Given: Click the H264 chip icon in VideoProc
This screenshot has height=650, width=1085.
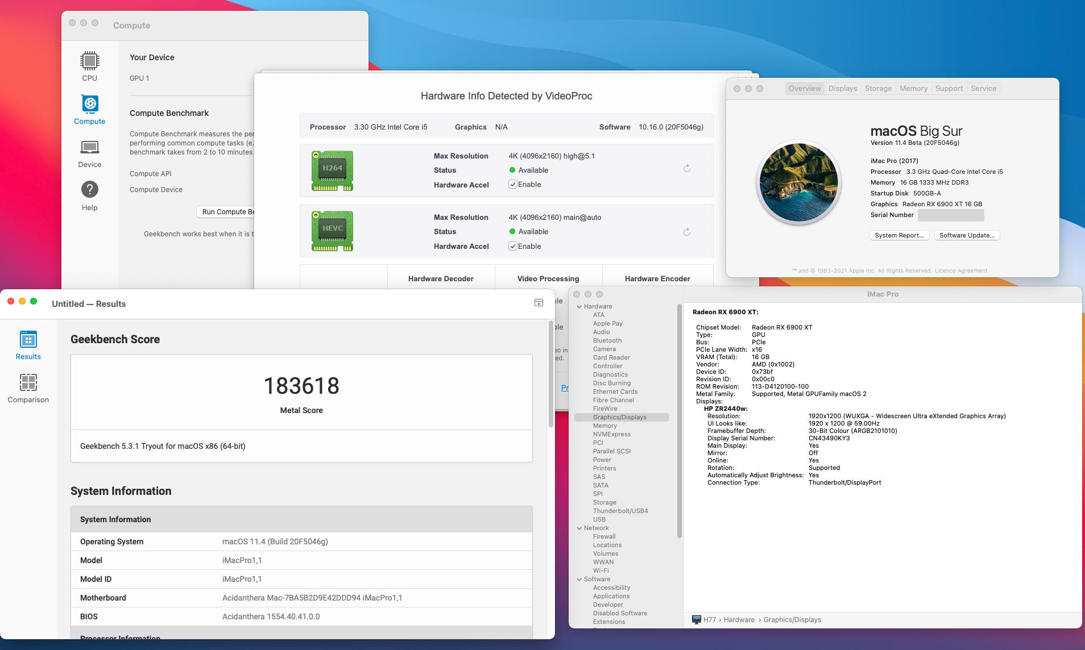Looking at the screenshot, I should tap(333, 170).
